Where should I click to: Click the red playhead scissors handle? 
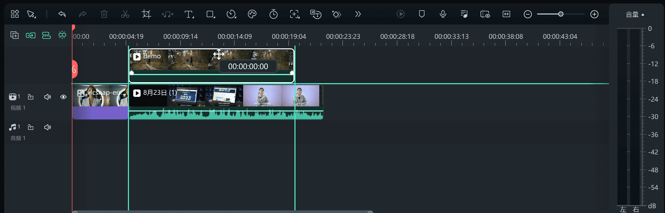coord(75,69)
